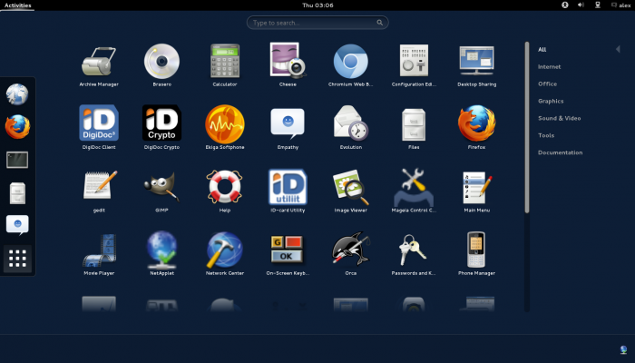Select the All category
The image size is (635, 363).
pyautogui.click(x=542, y=49)
